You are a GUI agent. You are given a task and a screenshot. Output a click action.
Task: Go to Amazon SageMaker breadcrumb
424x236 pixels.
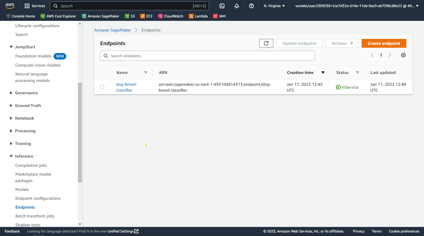pyautogui.click(x=113, y=30)
